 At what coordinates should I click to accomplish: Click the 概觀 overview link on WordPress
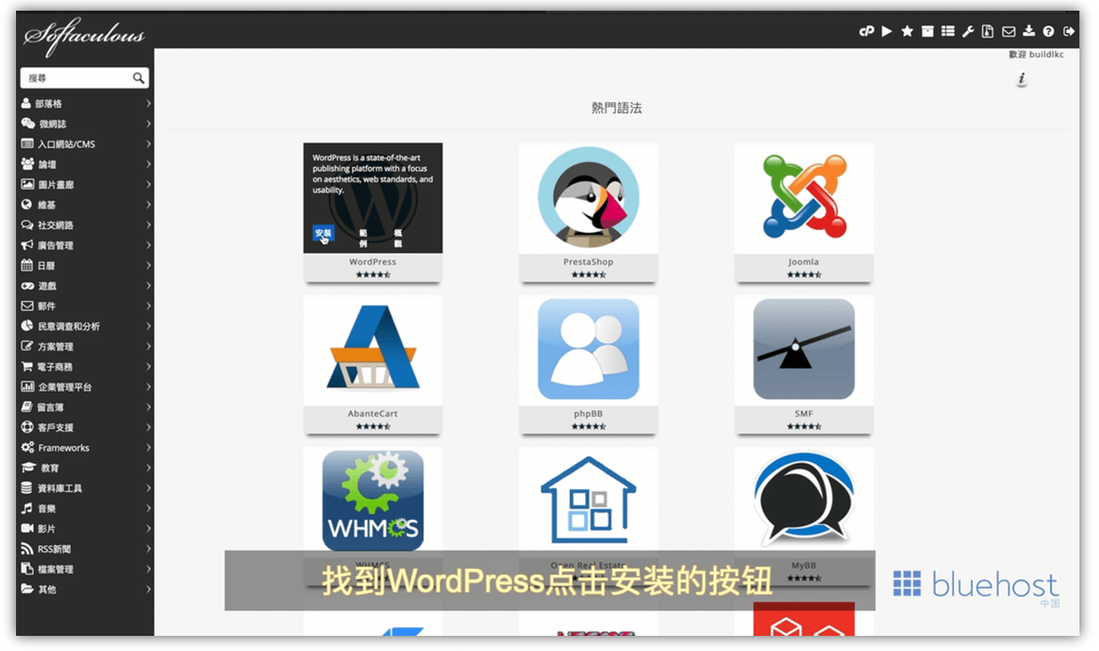coord(398,238)
